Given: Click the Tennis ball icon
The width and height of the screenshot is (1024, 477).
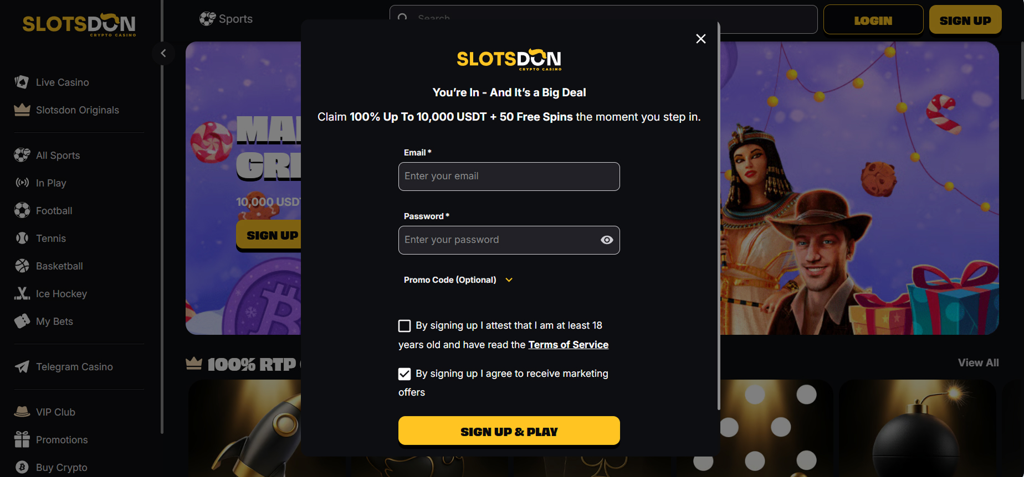Looking at the screenshot, I should [22, 238].
